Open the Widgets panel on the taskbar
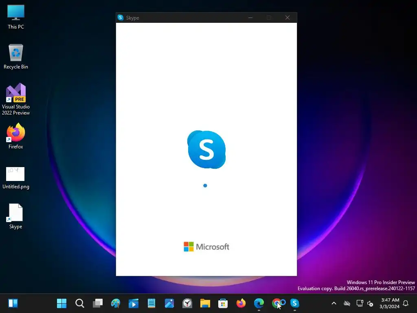This screenshot has height=313, width=417. click(13, 303)
